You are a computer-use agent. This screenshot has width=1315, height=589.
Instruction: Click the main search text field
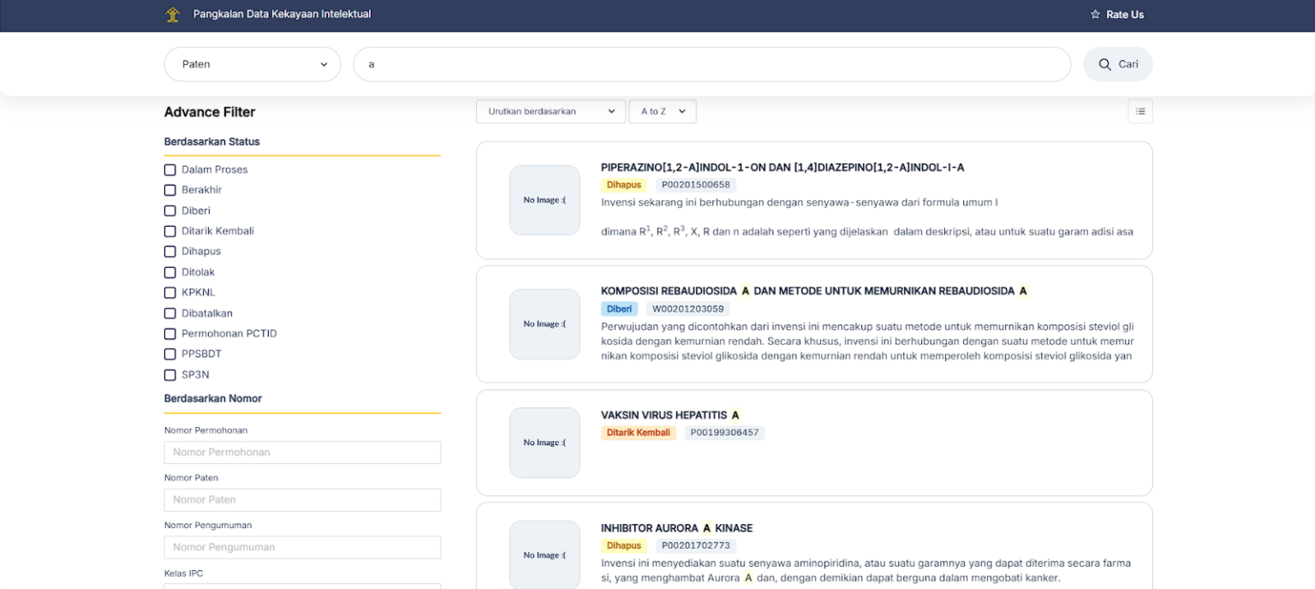click(711, 64)
